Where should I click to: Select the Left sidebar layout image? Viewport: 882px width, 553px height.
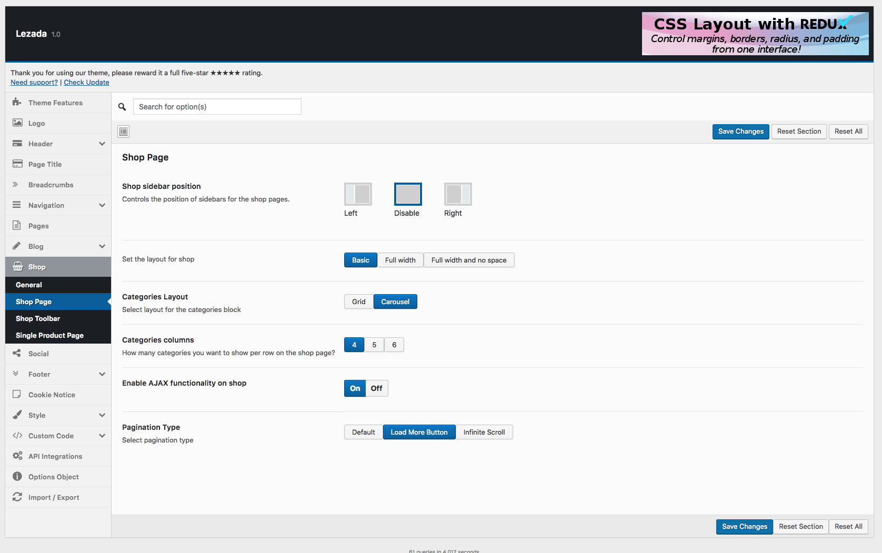(x=358, y=194)
